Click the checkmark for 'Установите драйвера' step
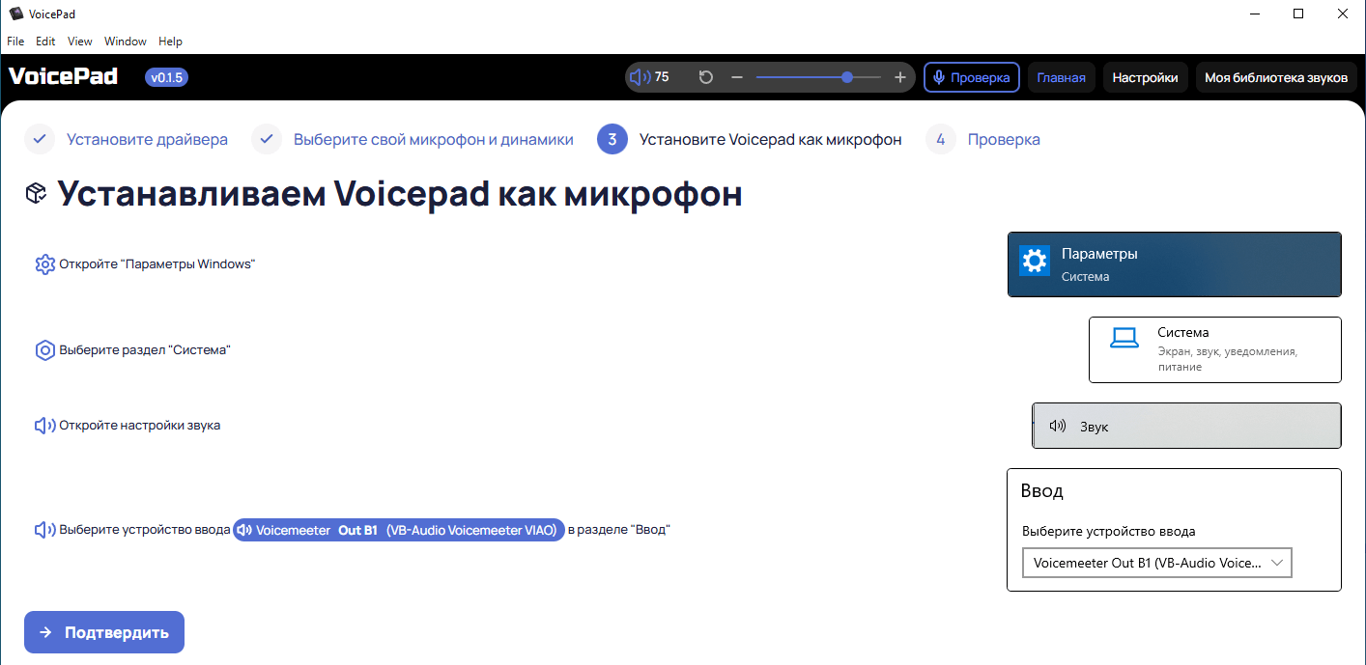The image size is (1366, 665). coord(40,139)
